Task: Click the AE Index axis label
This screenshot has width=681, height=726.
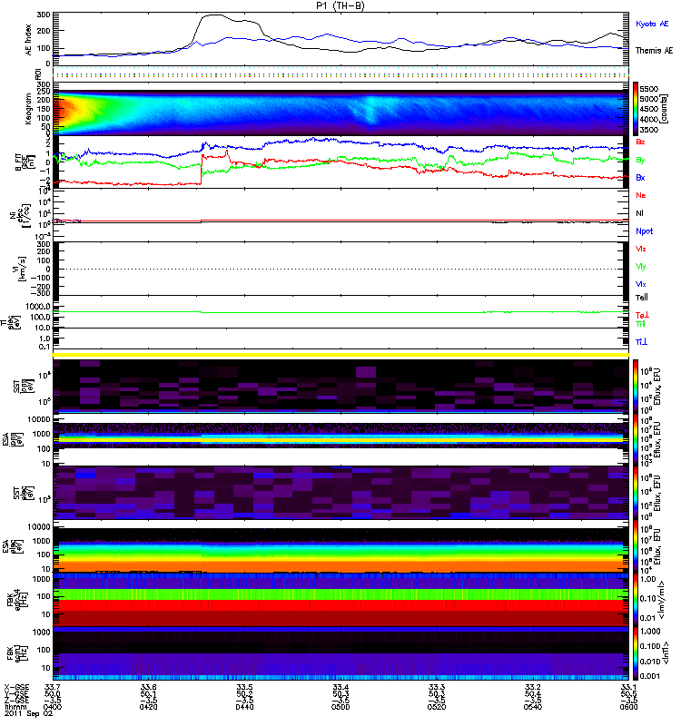Action: (x=29, y=40)
